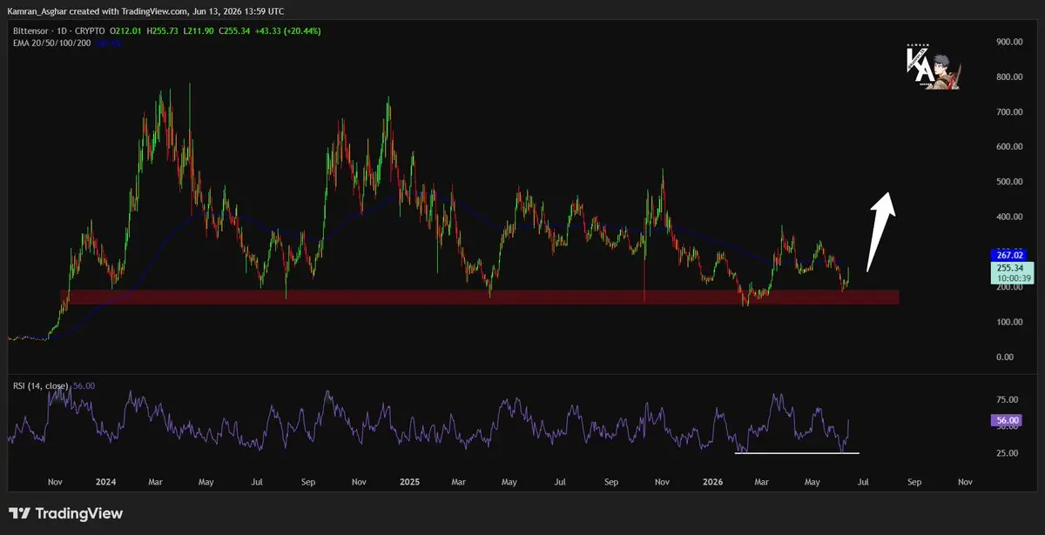Click the TradingView logo at bottom left
Screen dimensions: 1045x535
(x=65, y=513)
